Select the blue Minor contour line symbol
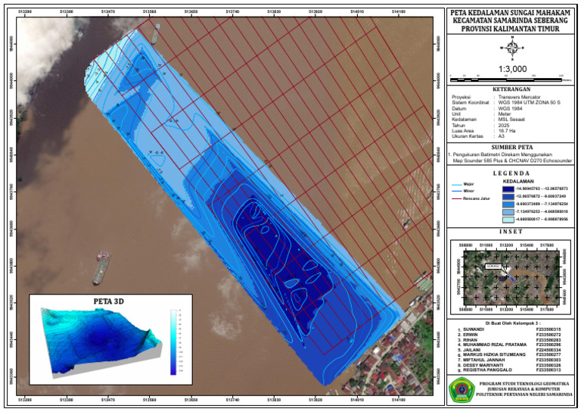The width and height of the screenshot is (581, 412). (x=456, y=192)
